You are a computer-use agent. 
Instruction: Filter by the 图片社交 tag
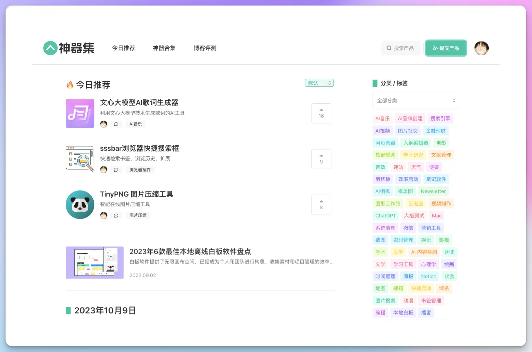point(408,131)
